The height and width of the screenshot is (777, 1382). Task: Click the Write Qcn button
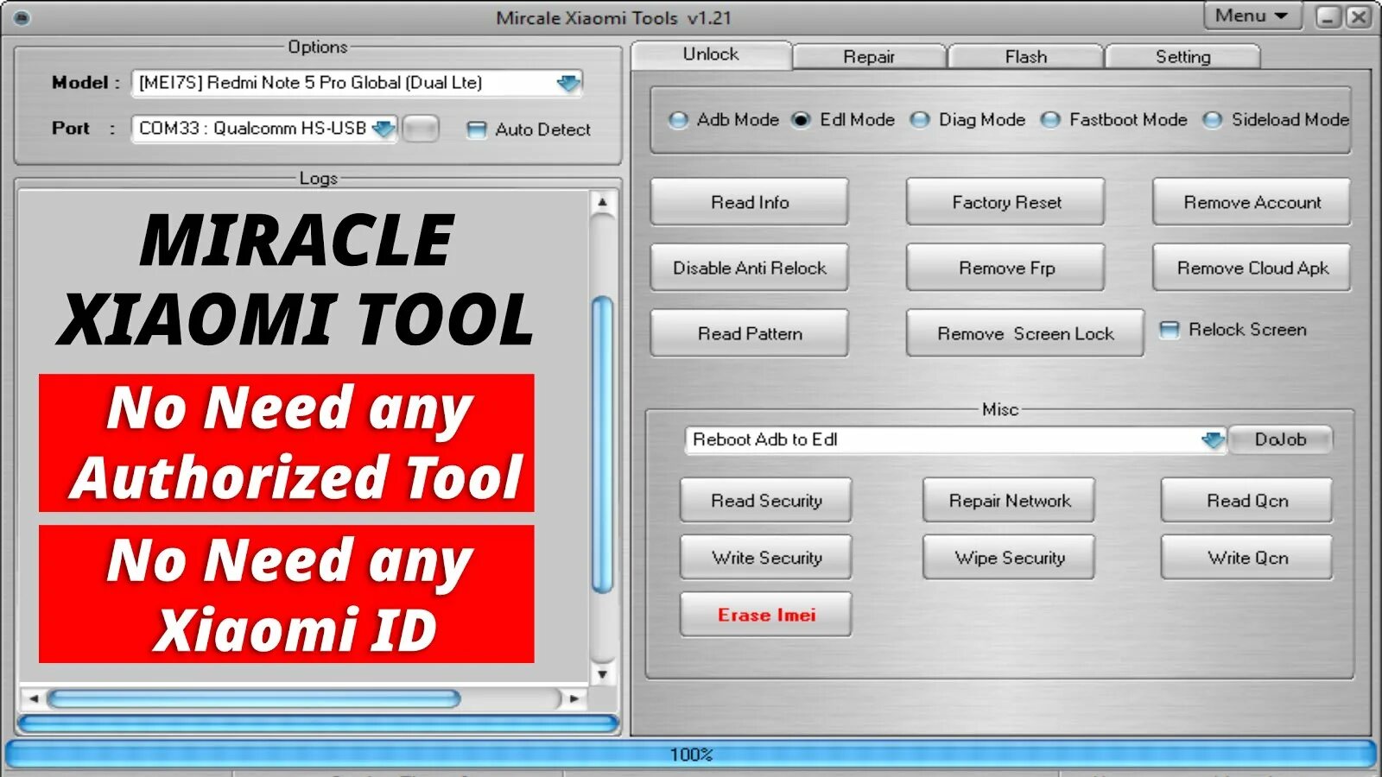click(1247, 558)
